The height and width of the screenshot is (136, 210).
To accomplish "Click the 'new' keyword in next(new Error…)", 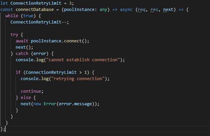I will [37, 104].
